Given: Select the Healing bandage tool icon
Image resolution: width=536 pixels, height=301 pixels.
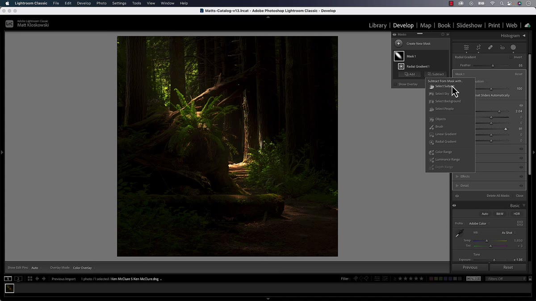Looking at the screenshot, I should pos(490,47).
